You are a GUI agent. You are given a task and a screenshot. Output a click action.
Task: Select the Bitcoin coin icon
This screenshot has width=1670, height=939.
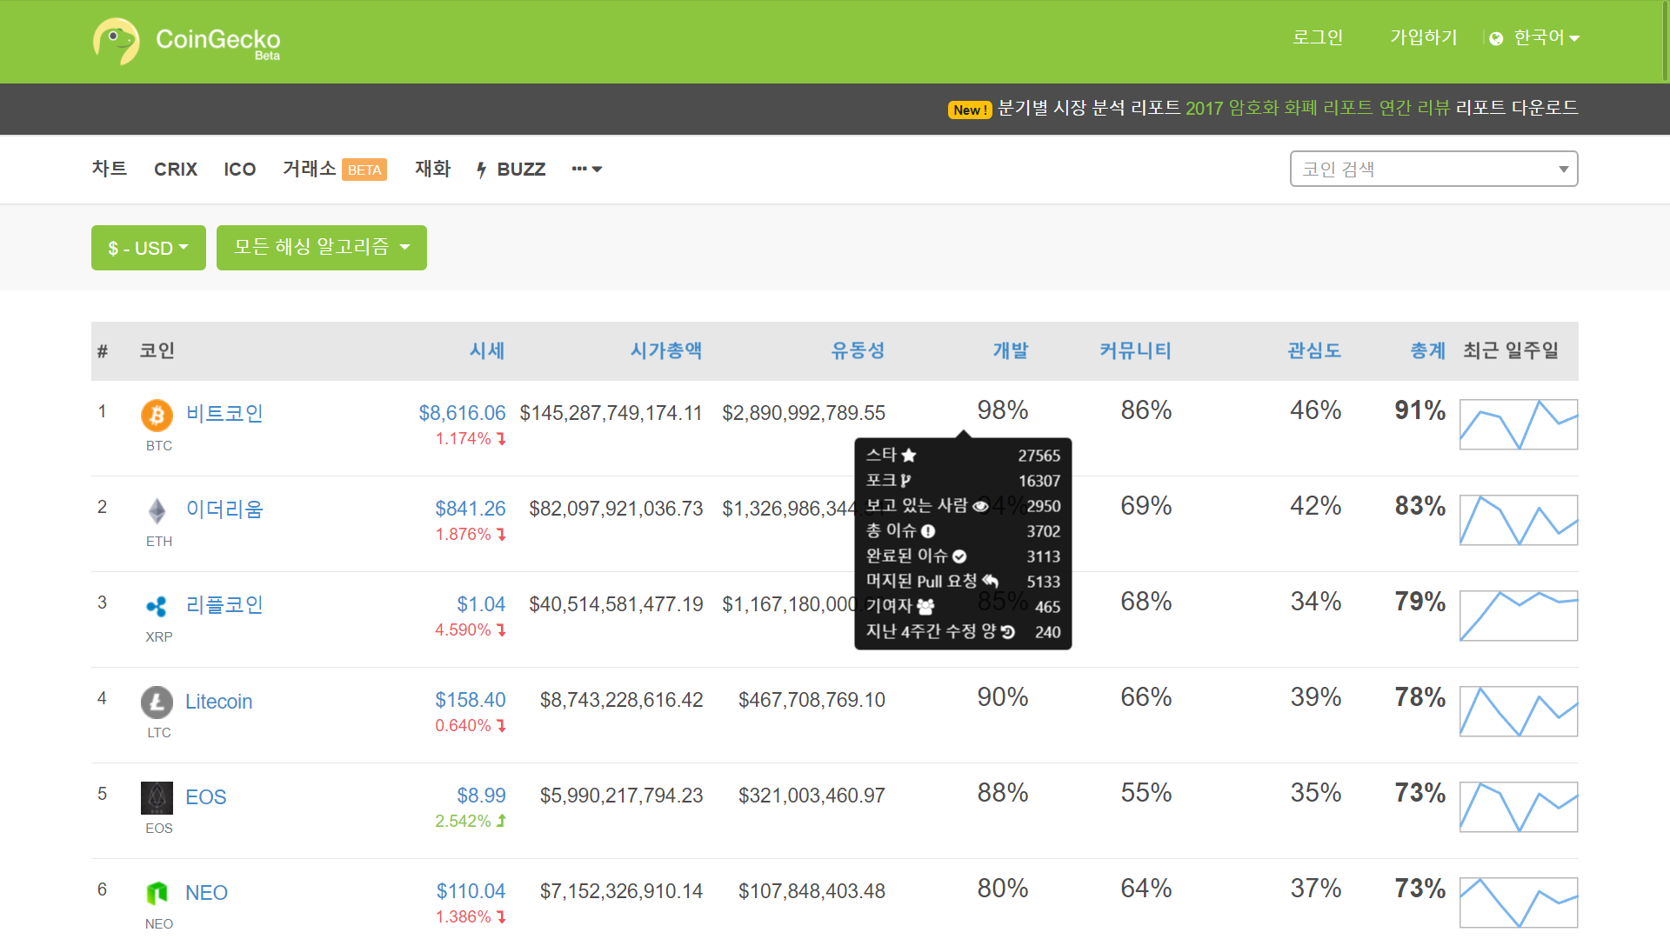[x=157, y=416]
